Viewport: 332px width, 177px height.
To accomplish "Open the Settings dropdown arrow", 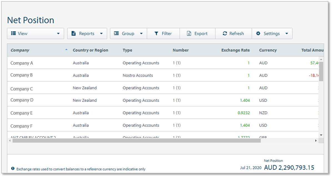I will [287, 34].
